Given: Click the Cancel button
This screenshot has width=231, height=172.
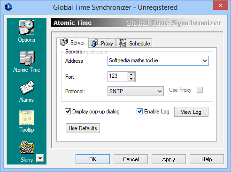Looking at the screenshot, I should [x=131, y=159].
